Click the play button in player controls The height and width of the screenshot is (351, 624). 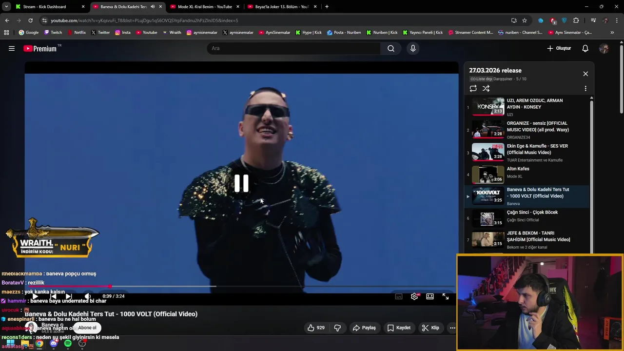35,296
